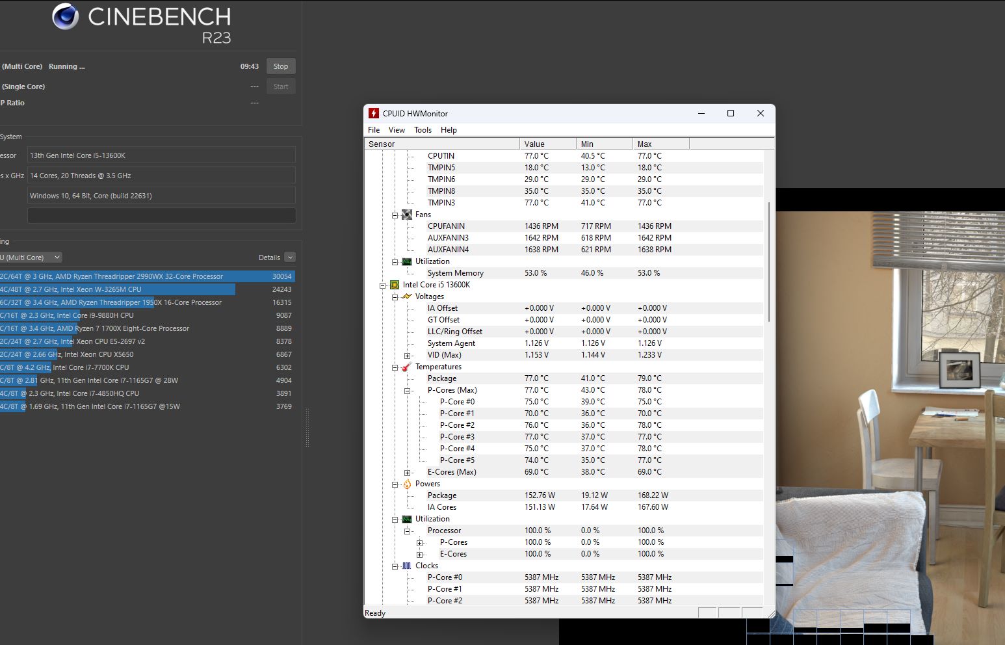Expand the E-Cores (Max) temperature node
Viewport: 1005px width, 645px height.
coord(407,473)
